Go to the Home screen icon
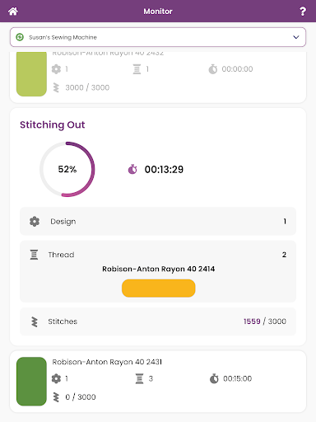 coord(13,12)
